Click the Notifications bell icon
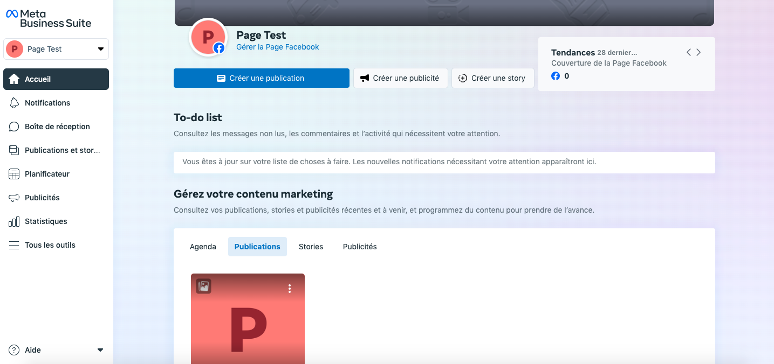774x364 pixels. (15, 103)
